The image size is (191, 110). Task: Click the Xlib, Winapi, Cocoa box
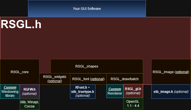coord(29,104)
